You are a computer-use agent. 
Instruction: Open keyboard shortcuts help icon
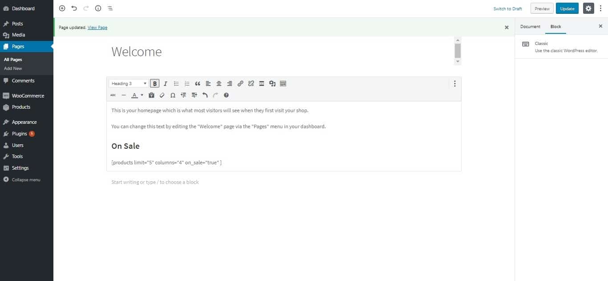point(226,95)
